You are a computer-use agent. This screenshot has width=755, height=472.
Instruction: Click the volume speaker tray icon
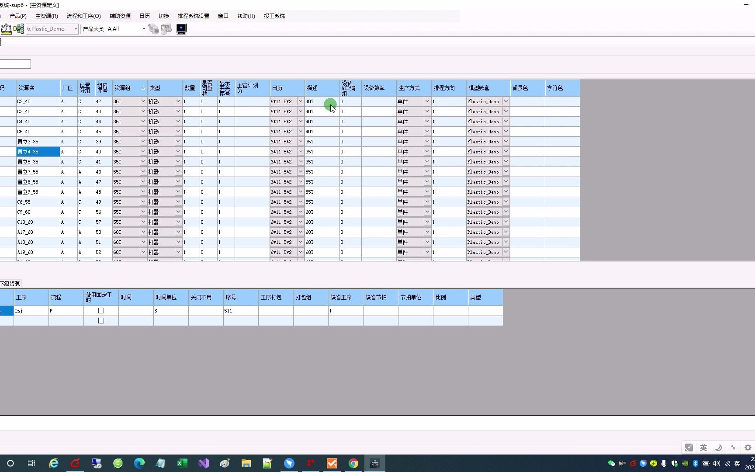(x=716, y=463)
